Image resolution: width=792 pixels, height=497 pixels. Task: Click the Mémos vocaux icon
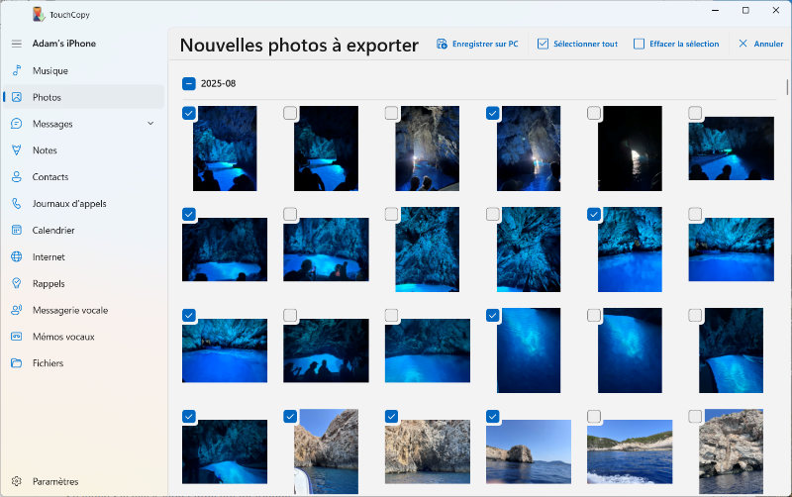tap(17, 337)
